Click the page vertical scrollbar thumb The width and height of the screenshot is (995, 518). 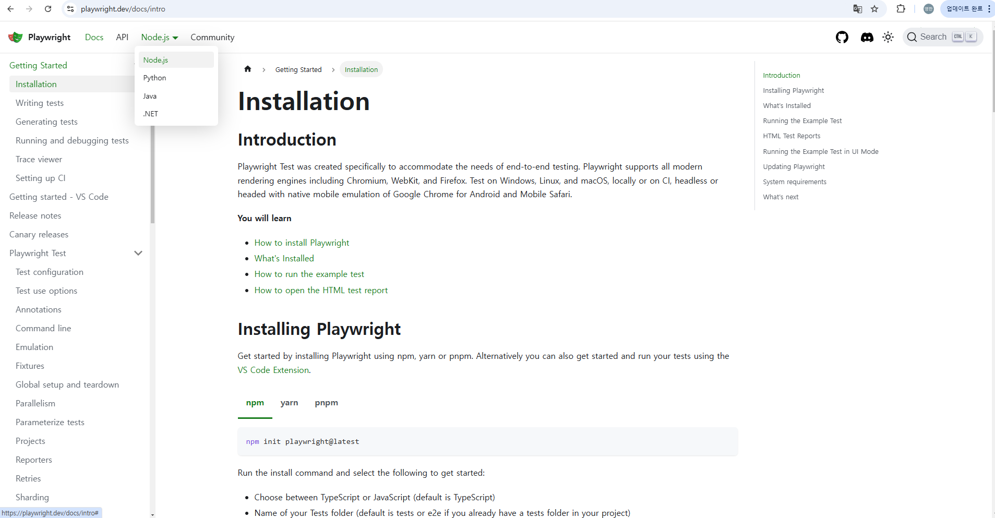click(992, 70)
